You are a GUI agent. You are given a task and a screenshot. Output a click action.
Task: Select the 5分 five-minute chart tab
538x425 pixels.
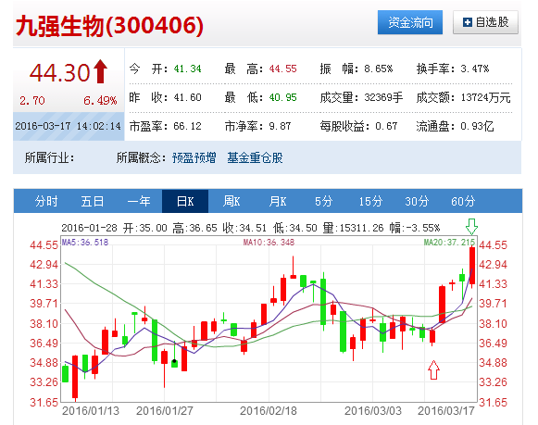(323, 201)
